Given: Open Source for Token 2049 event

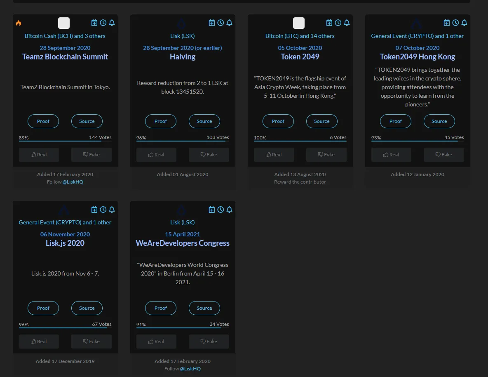Looking at the screenshot, I should [322, 121].
